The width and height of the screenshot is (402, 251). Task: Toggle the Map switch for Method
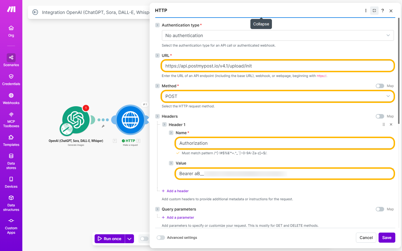380,86
